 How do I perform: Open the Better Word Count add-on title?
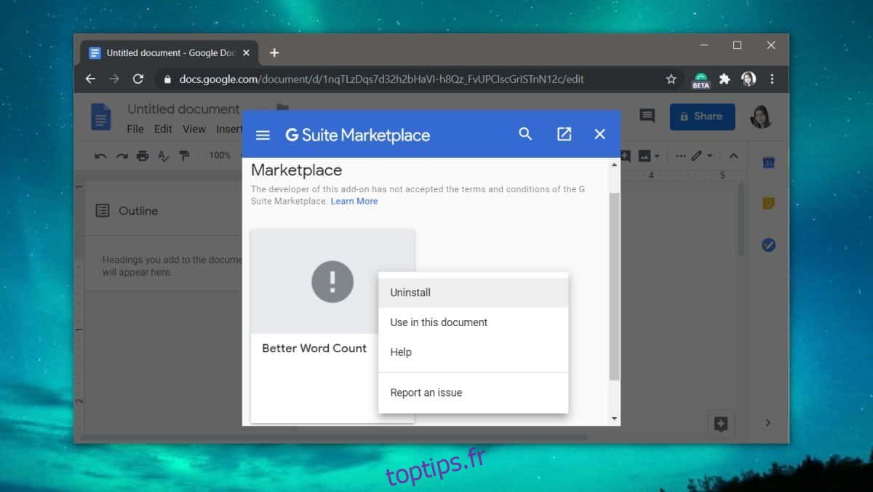pyautogui.click(x=314, y=348)
